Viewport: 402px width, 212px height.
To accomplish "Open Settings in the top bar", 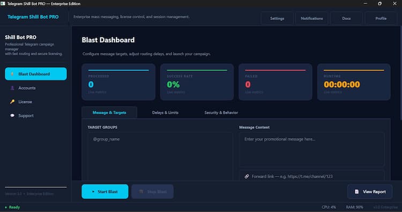I will (277, 18).
